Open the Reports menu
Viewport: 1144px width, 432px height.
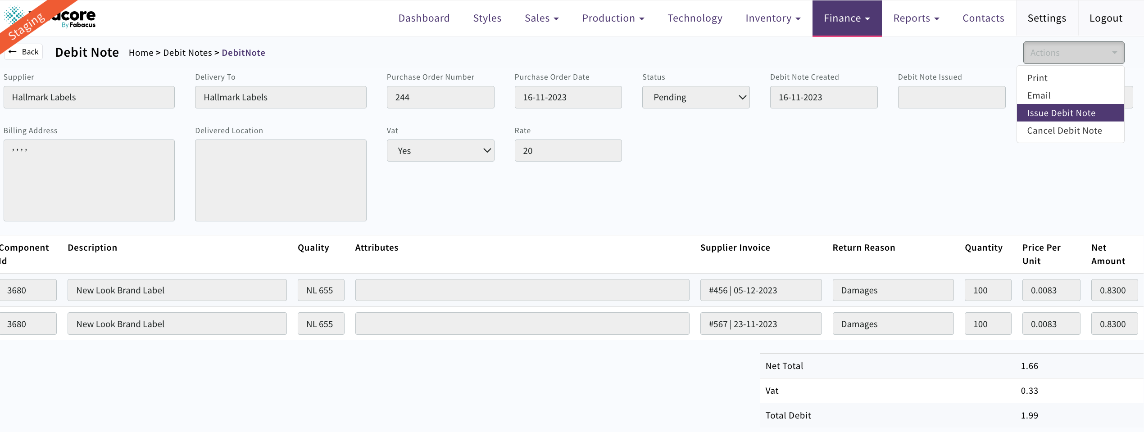(x=916, y=18)
